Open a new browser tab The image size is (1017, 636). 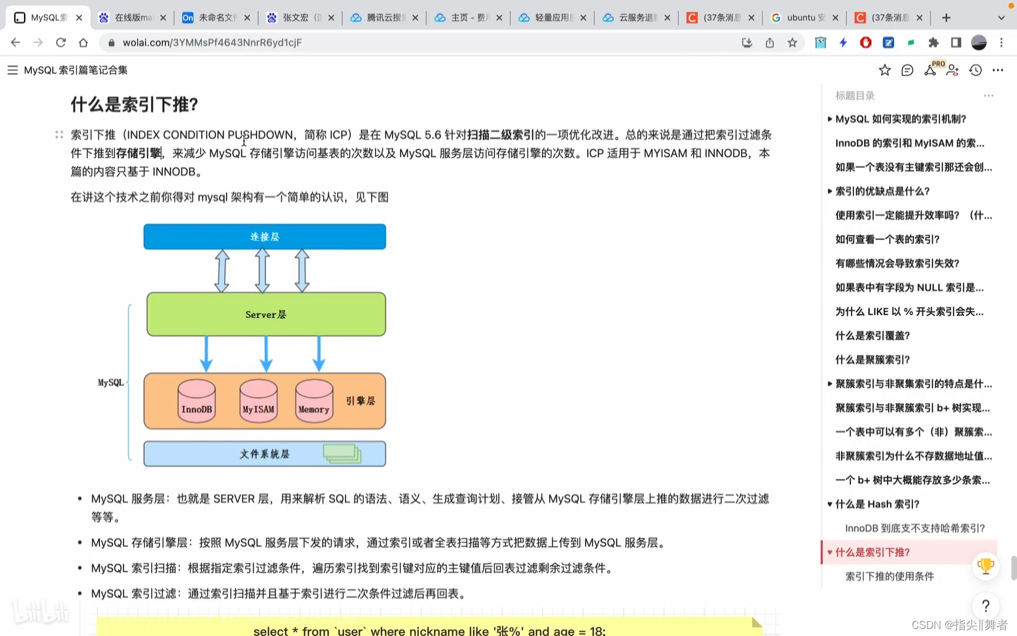pos(946,18)
